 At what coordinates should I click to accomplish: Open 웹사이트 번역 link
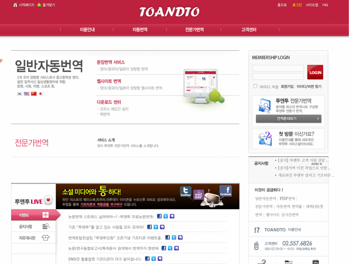click(x=109, y=81)
